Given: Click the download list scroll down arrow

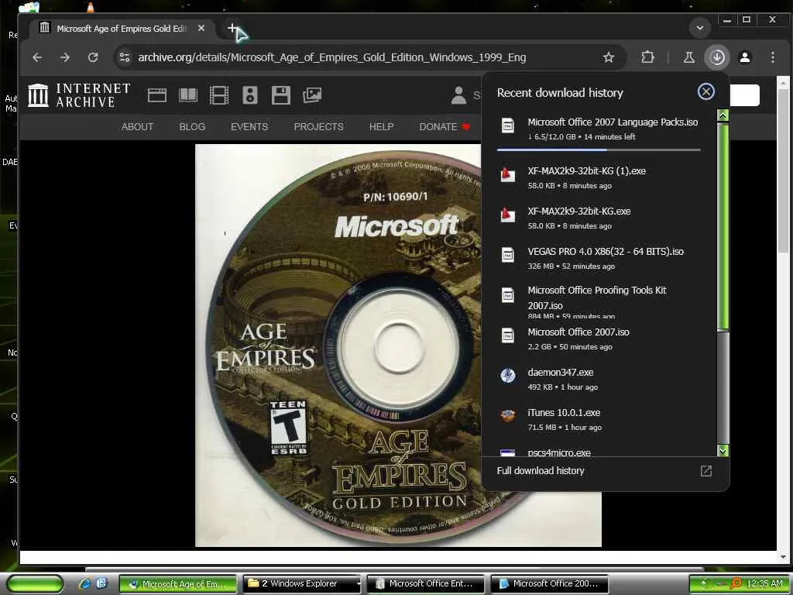Looking at the screenshot, I should 723,451.
